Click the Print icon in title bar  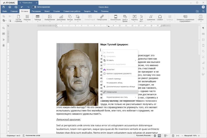pyautogui.click(x=10, y=7)
